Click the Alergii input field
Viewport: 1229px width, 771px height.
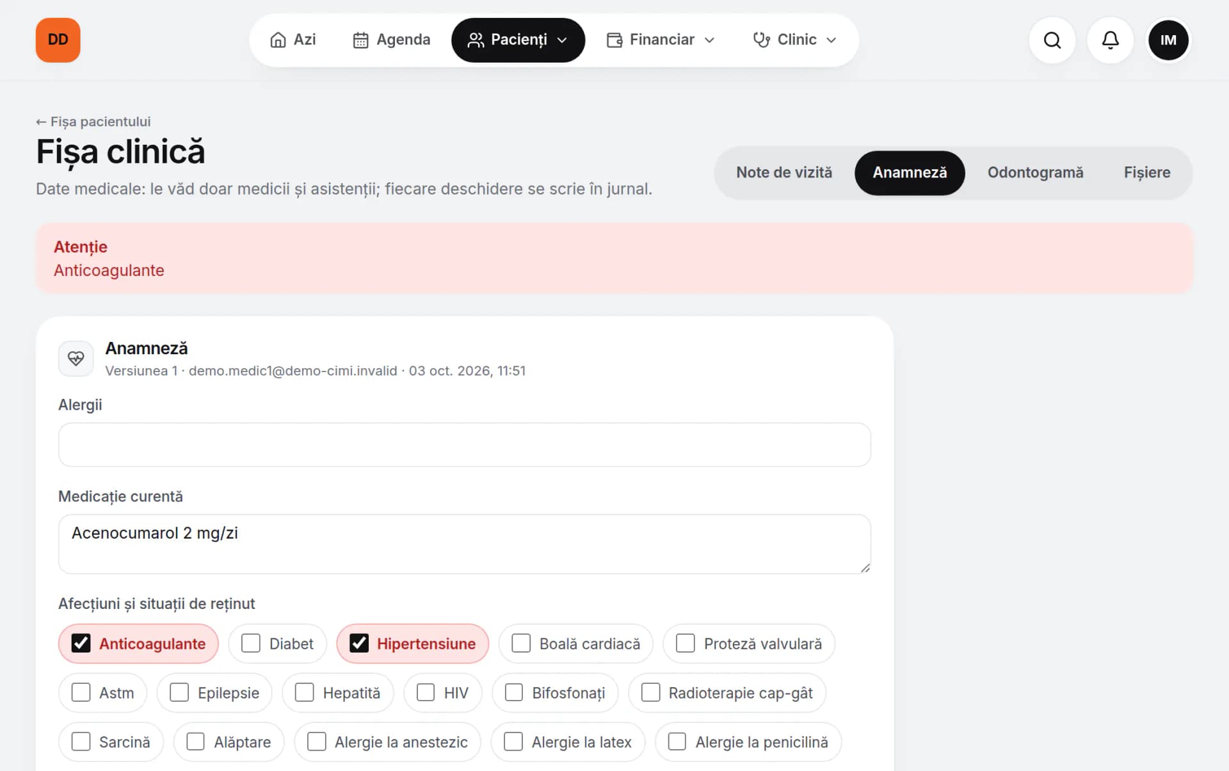click(465, 444)
